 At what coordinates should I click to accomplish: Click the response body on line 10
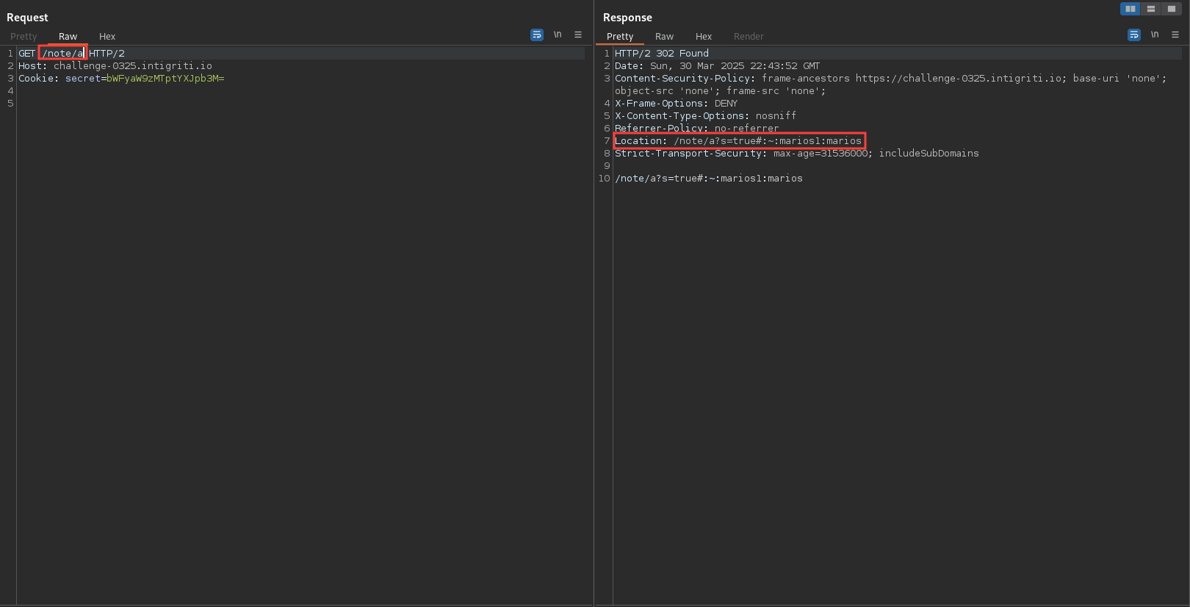pos(709,179)
